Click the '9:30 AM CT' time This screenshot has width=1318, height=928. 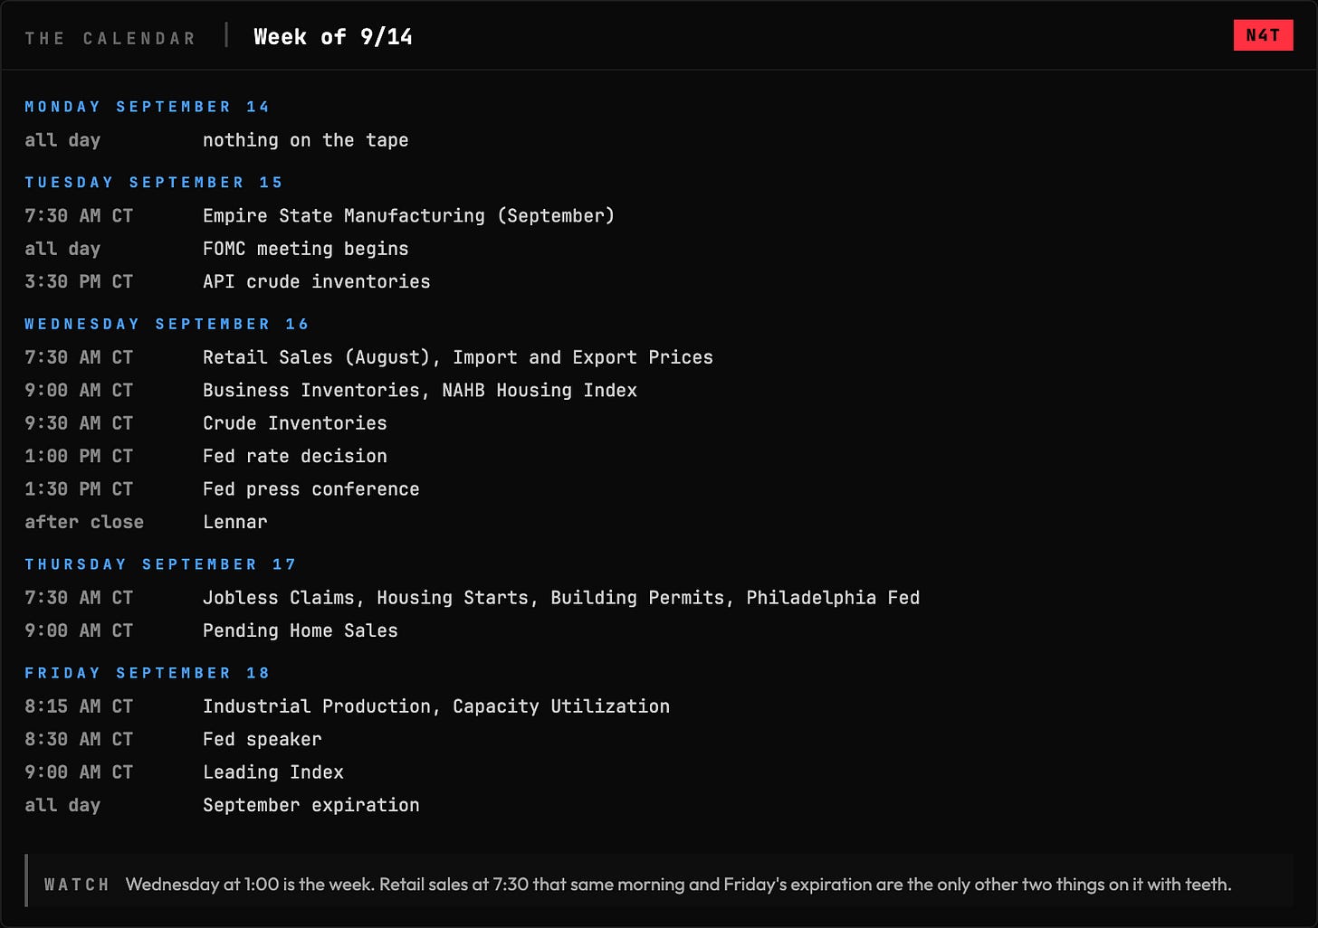(79, 423)
